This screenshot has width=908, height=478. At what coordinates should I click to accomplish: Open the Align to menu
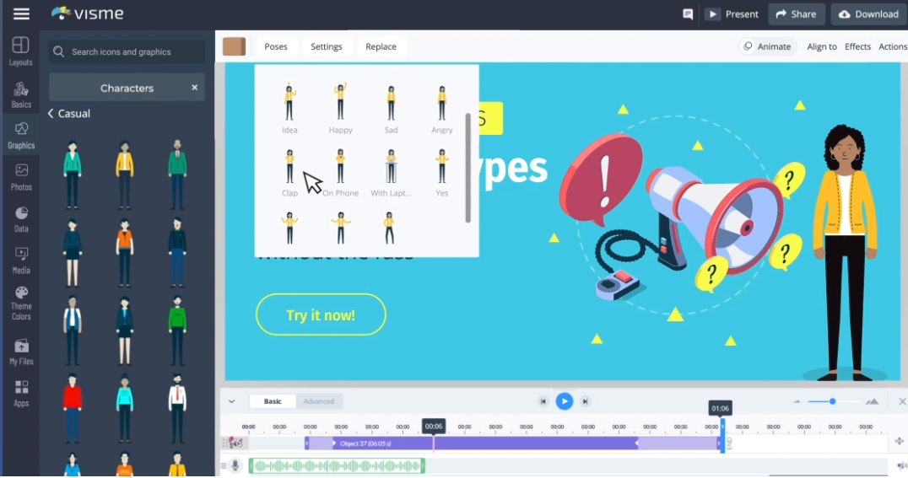pyautogui.click(x=822, y=47)
